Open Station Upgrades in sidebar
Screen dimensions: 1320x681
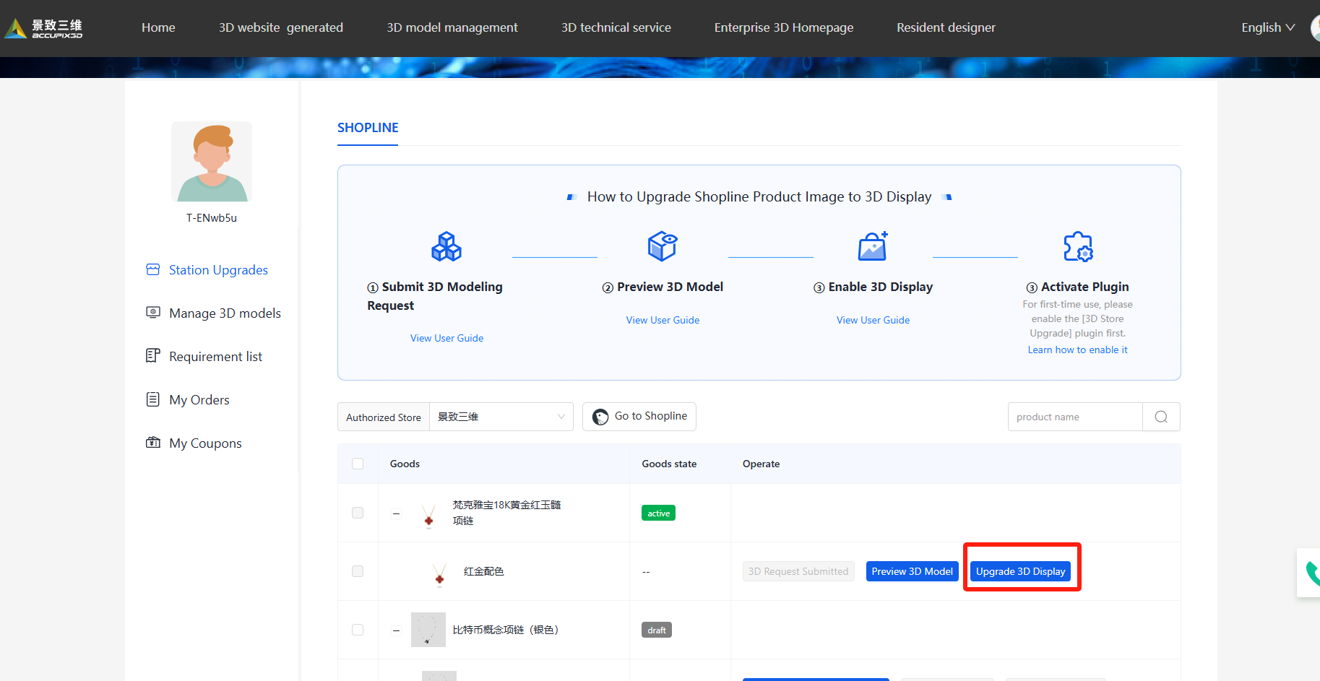point(218,269)
